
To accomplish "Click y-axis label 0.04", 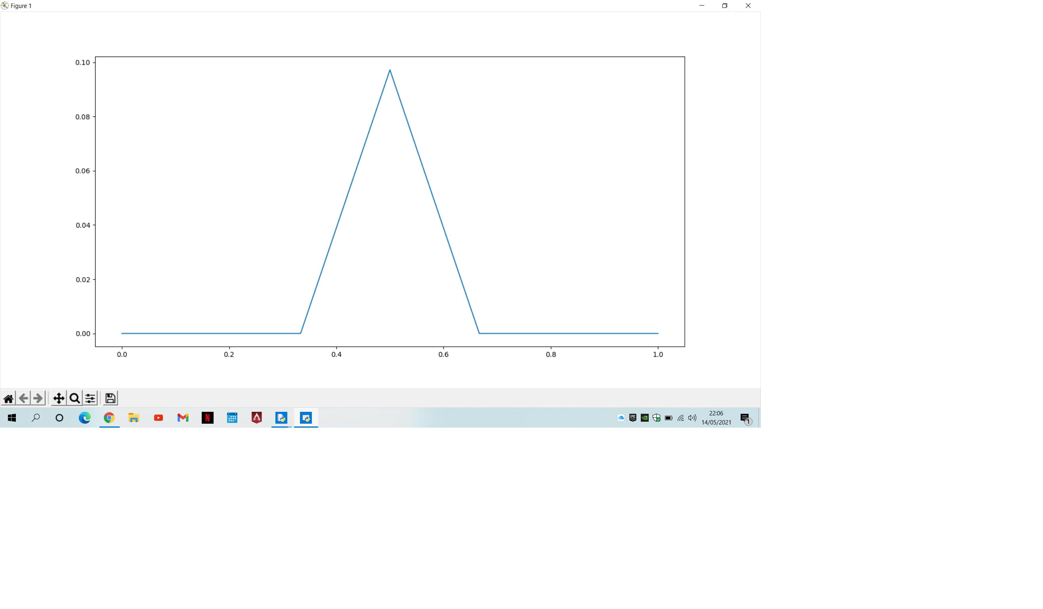I will [x=82, y=225].
